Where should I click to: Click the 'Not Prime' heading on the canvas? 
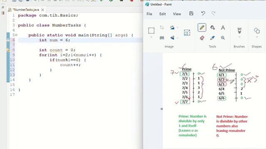pyautogui.click(x=227, y=70)
